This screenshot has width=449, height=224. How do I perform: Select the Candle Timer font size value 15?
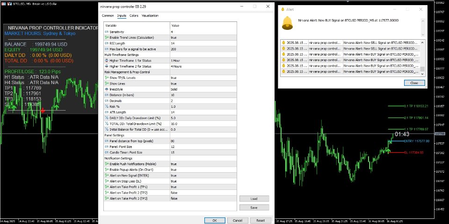[x=203, y=153]
